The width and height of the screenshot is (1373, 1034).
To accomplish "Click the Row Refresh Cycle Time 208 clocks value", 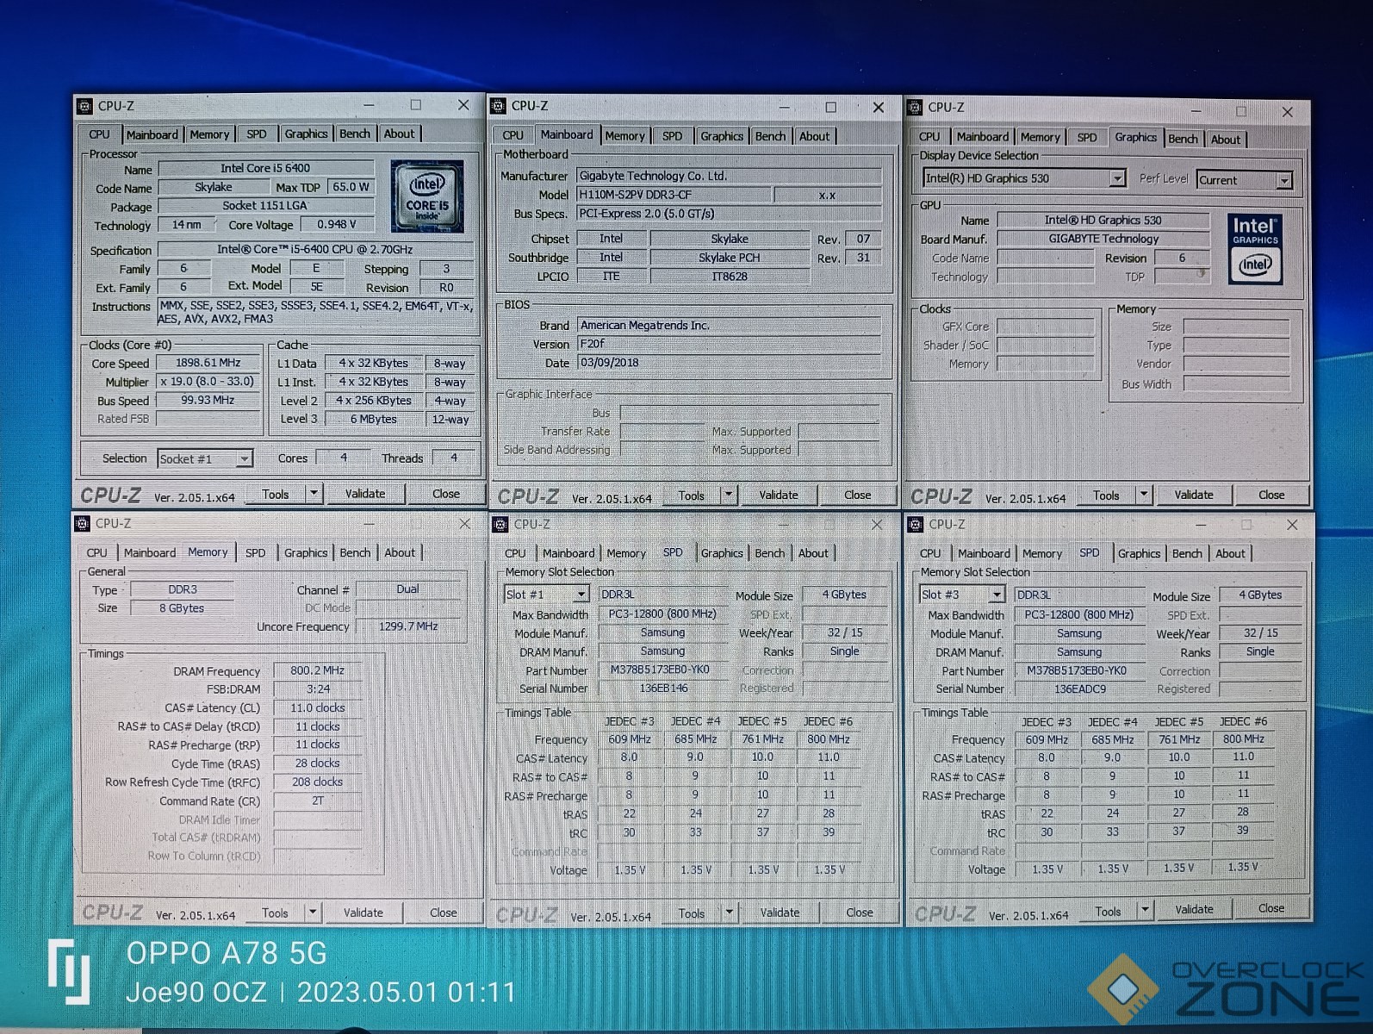I will click(x=317, y=782).
